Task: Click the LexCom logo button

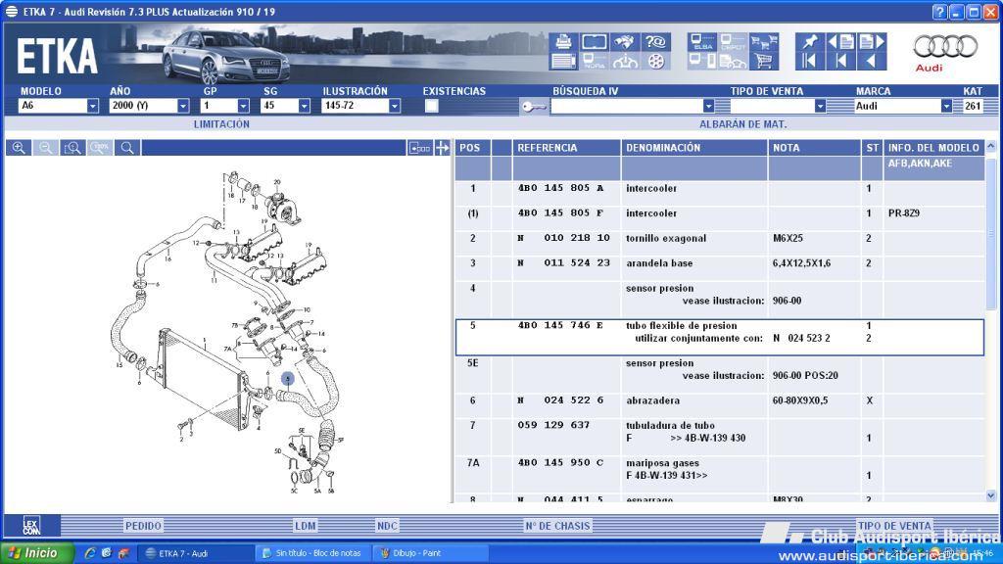Action: coord(32,526)
